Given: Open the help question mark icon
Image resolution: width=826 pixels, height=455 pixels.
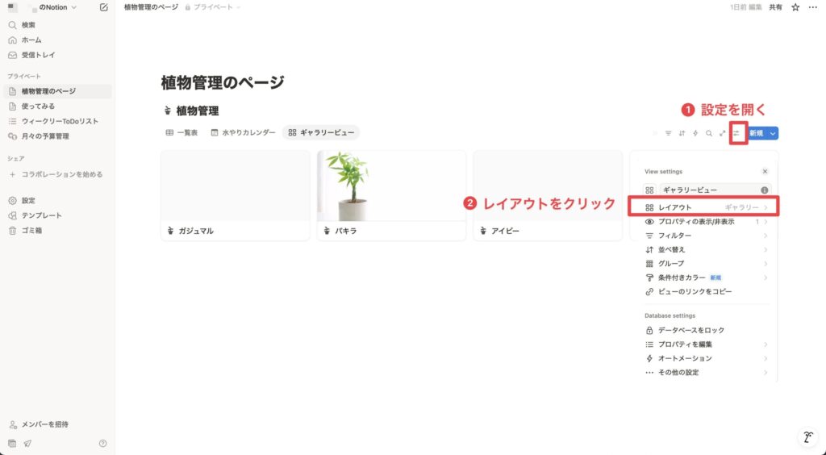Looking at the screenshot, I should pyautogui.click(x=102, y=444).
